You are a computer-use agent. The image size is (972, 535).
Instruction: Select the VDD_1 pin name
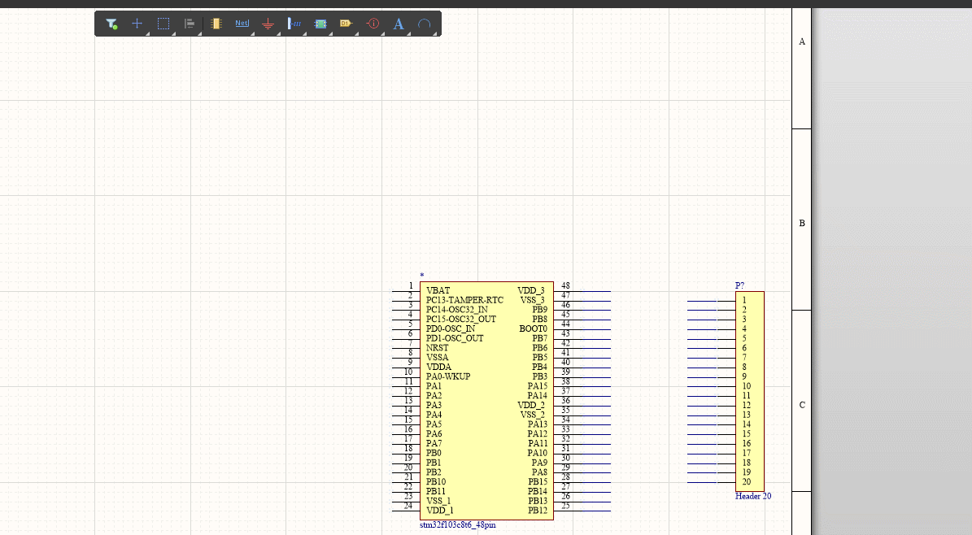pyautogui.click(x=439, y=511)
